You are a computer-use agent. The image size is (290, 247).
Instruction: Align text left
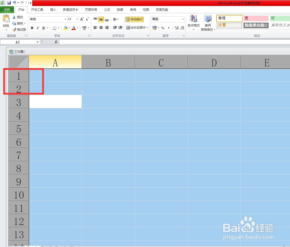(95, 27)
